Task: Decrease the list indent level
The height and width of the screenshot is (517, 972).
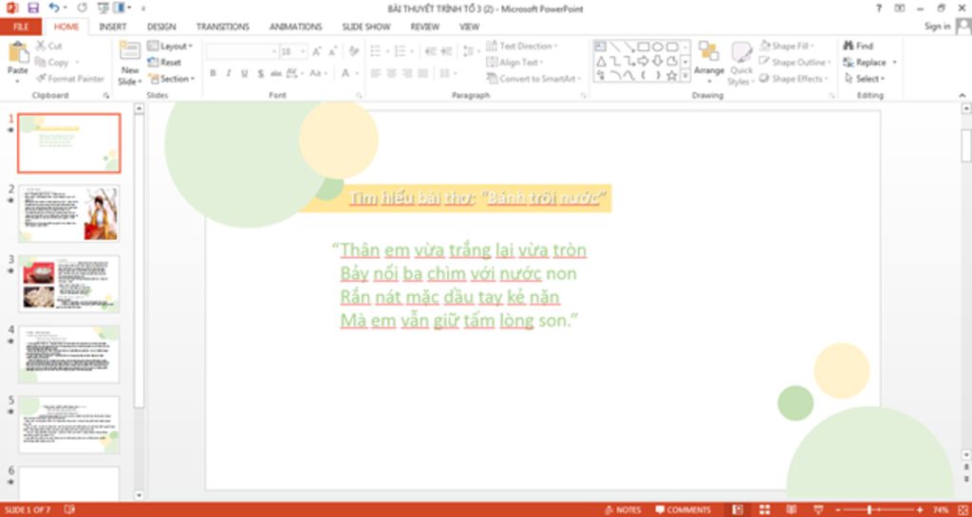Action: (x=431, y=51)
